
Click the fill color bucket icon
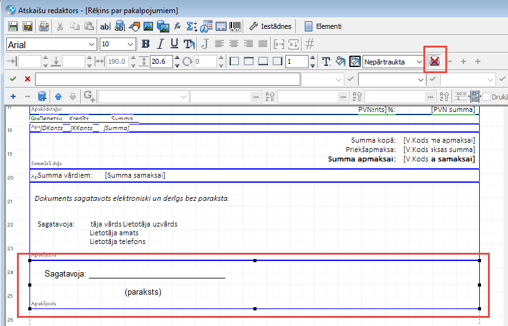click(341, 61)
